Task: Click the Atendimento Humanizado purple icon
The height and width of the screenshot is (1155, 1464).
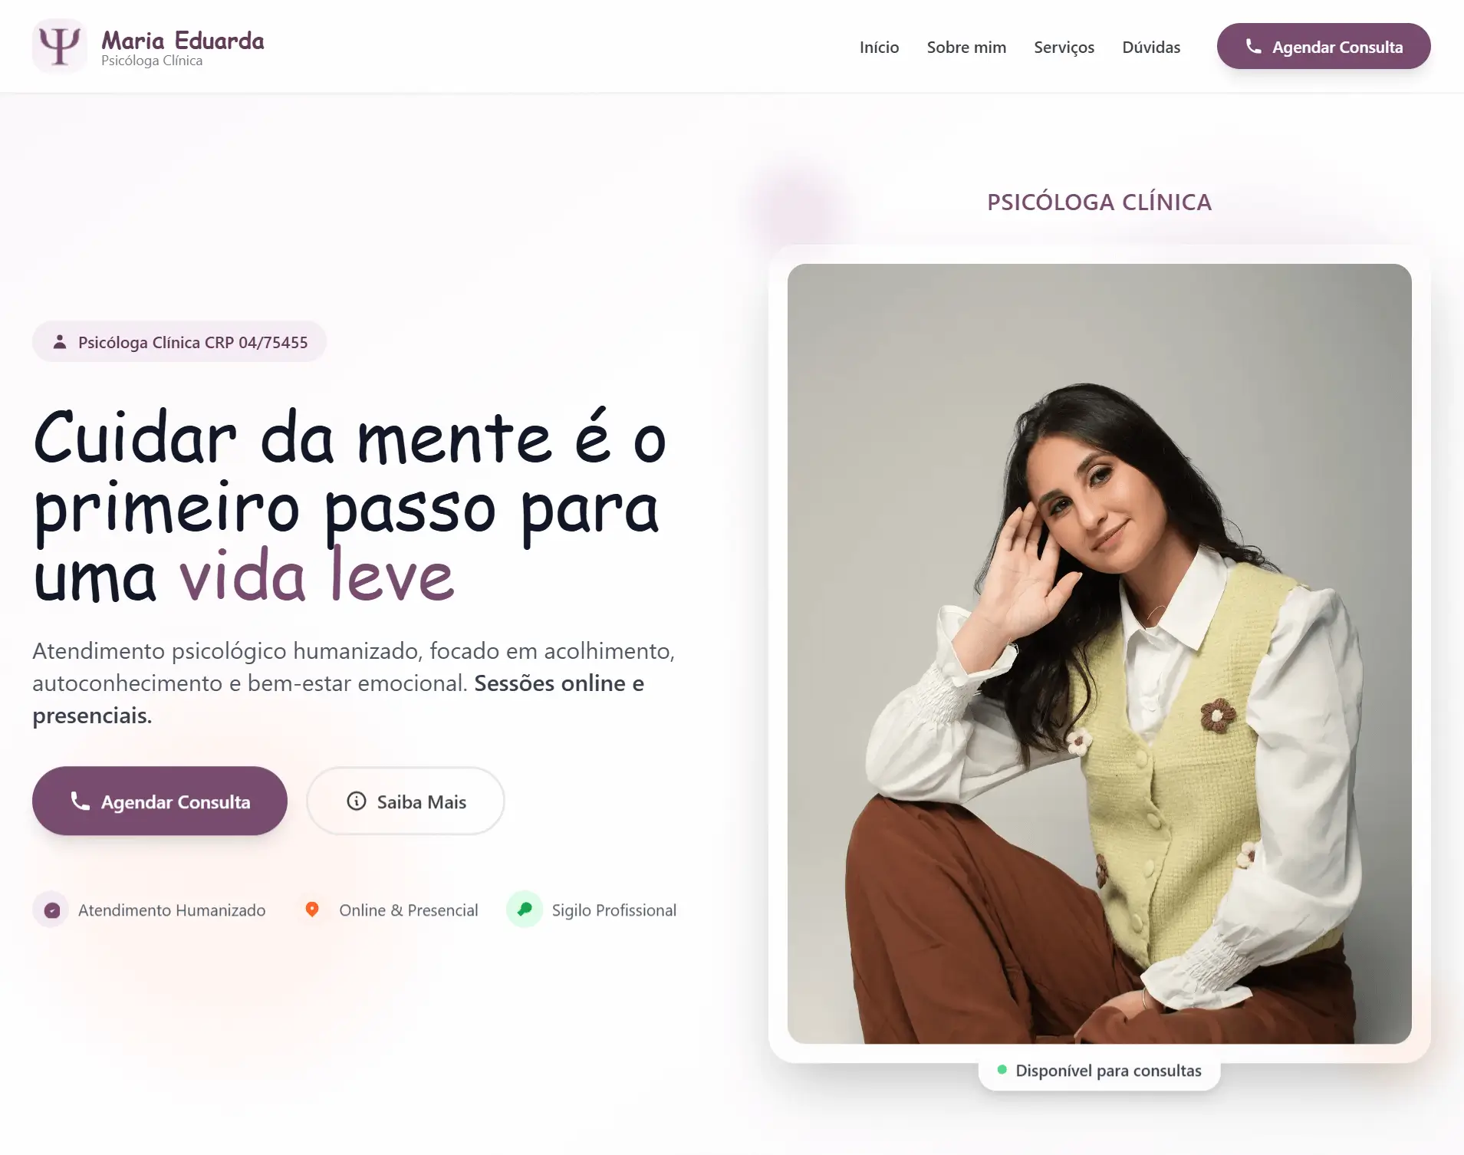Action: (51, 910)
